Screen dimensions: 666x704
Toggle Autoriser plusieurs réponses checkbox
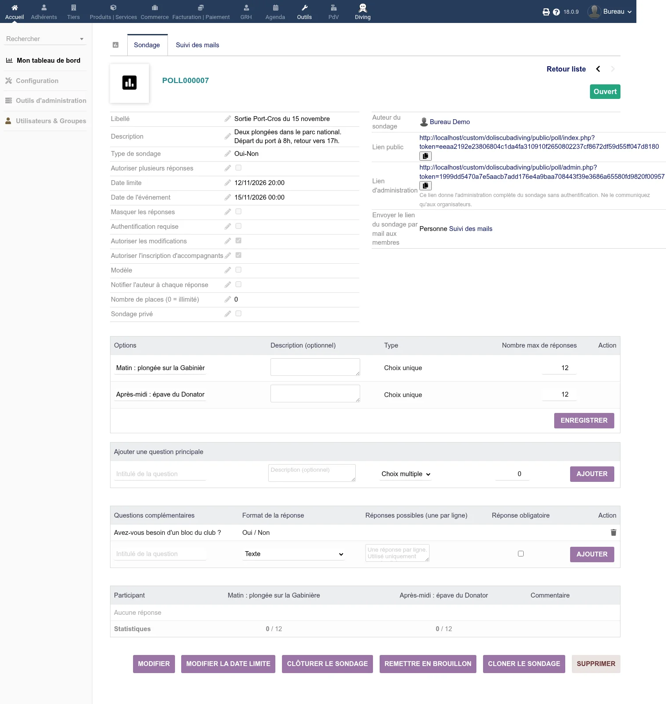[x=239, y=168]
